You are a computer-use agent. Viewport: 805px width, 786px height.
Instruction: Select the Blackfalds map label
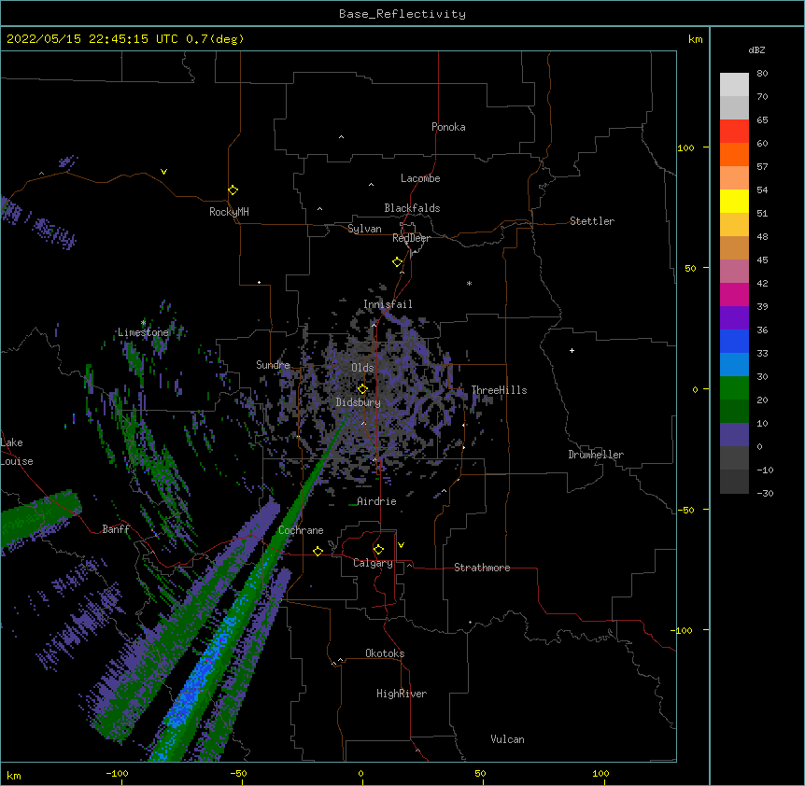pos(412,208)
